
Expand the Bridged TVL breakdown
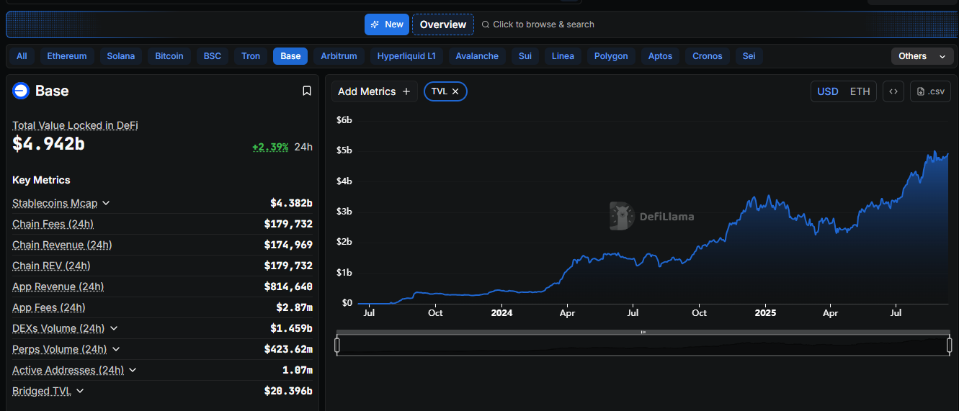[x=80, y=391]
